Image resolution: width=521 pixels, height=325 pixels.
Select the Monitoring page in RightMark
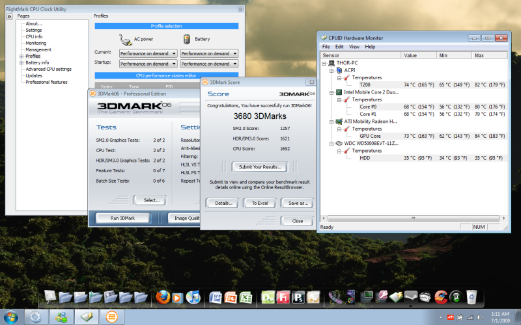pyautogui.click(x=36, y=43)
